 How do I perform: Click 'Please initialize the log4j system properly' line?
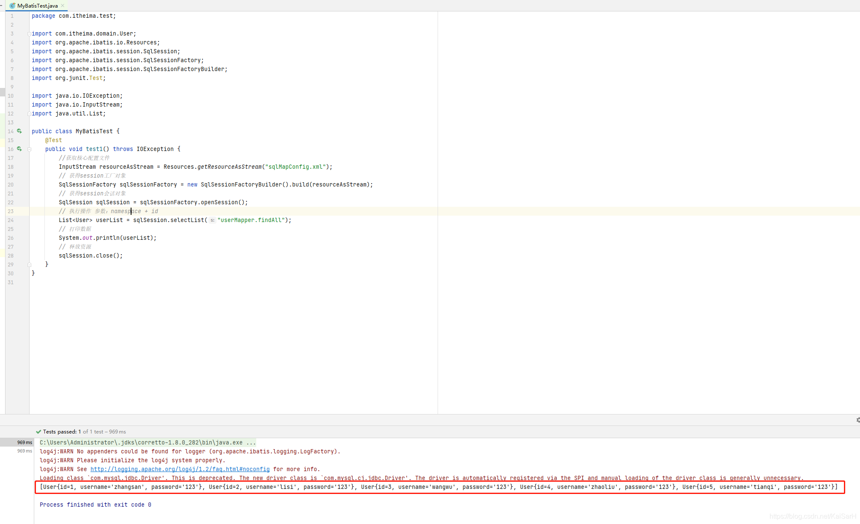click(x=132, y=460)
